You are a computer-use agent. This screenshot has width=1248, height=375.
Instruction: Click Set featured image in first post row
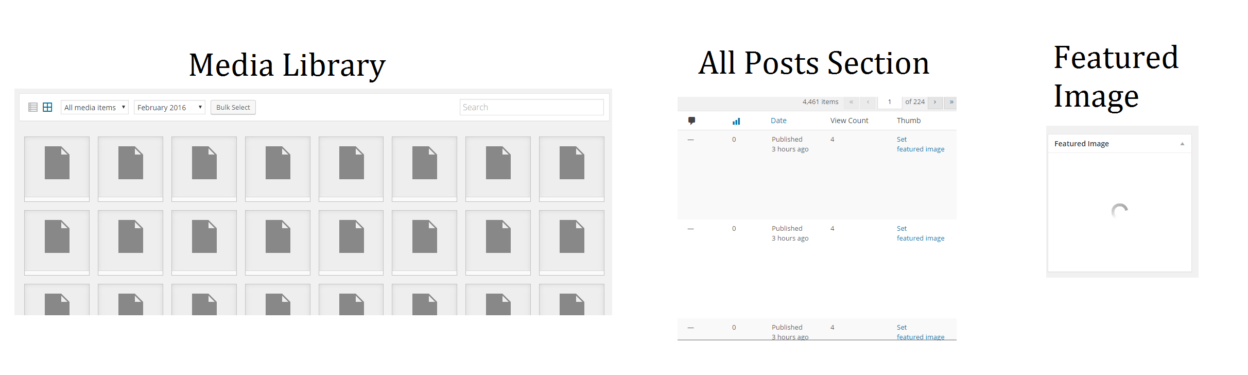point(921,144)
